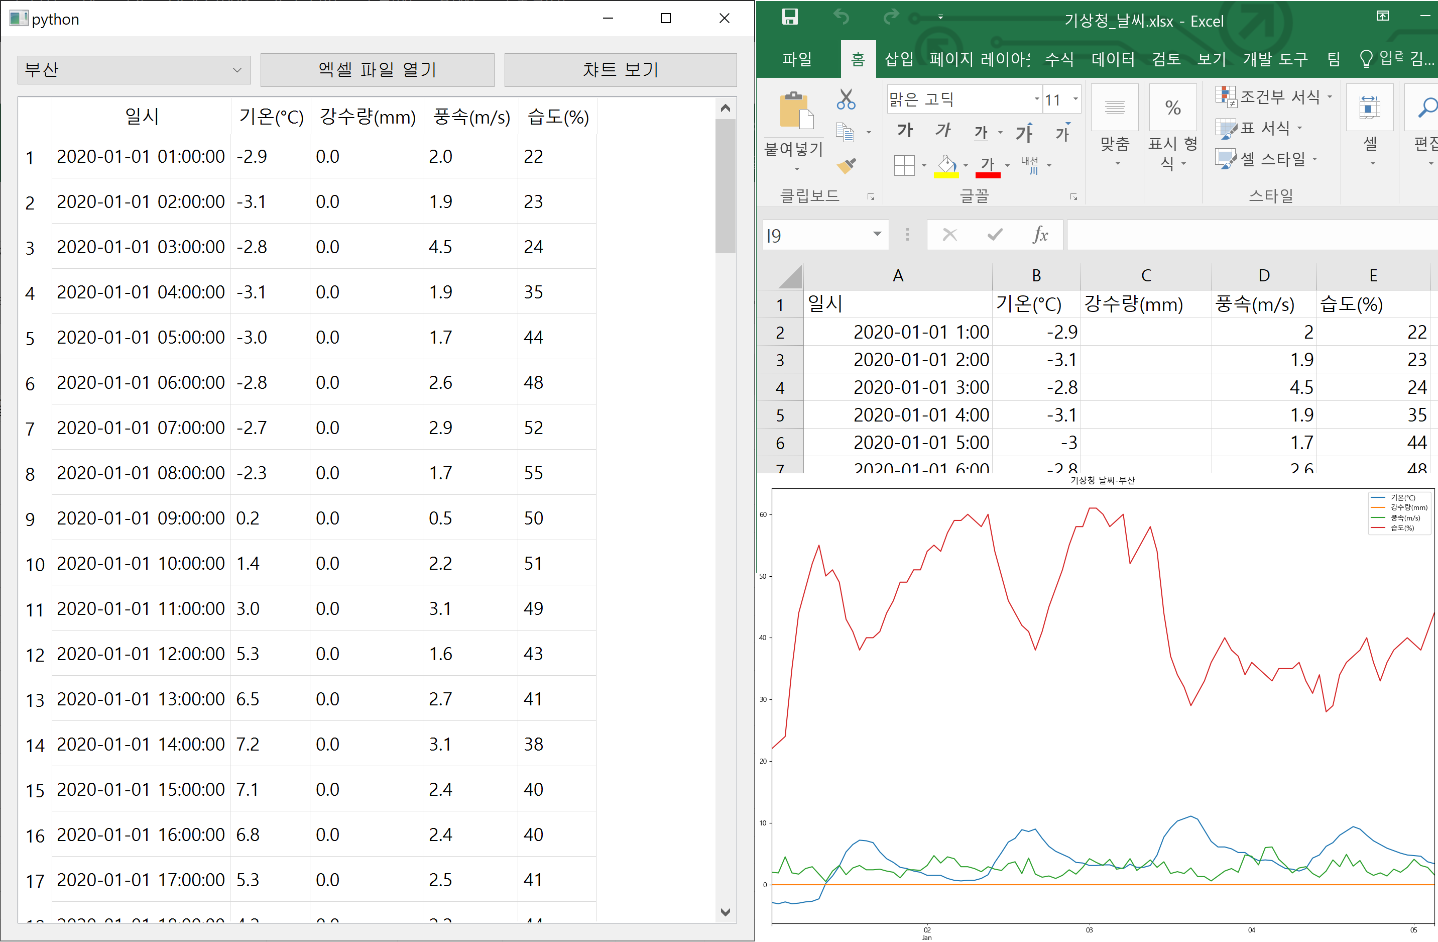Click the Insert Function fx icon
The image size is (1438, 942).
click(x=1040, y=235)
